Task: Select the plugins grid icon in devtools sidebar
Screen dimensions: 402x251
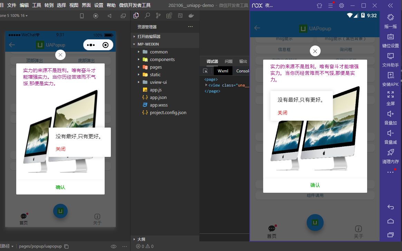Action: tap(169, 16)
